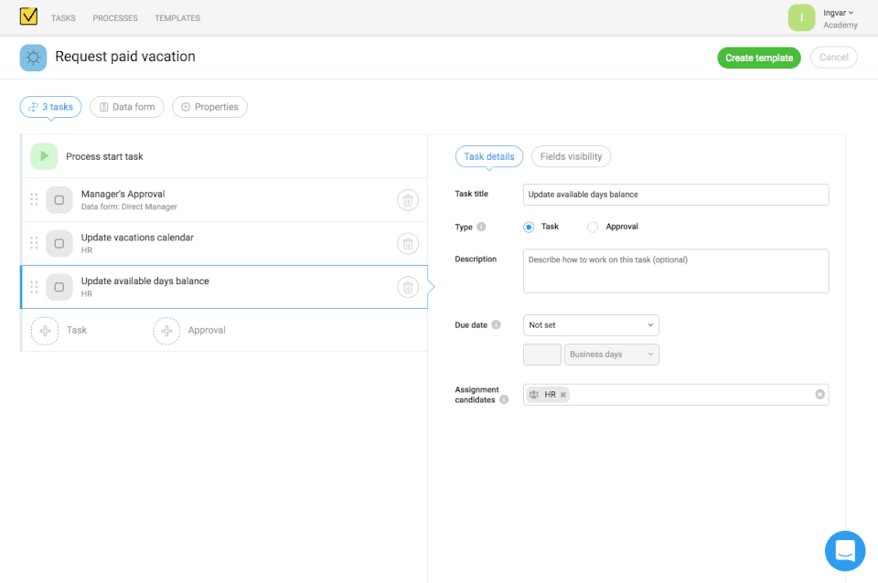Click the yellow checkmark app logo
Image resolution: width=878 pixels, height=583 pixels.
click(x=28, y=16)
